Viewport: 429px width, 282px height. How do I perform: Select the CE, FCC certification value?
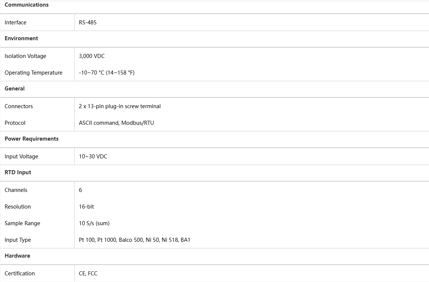click(88, 274)
